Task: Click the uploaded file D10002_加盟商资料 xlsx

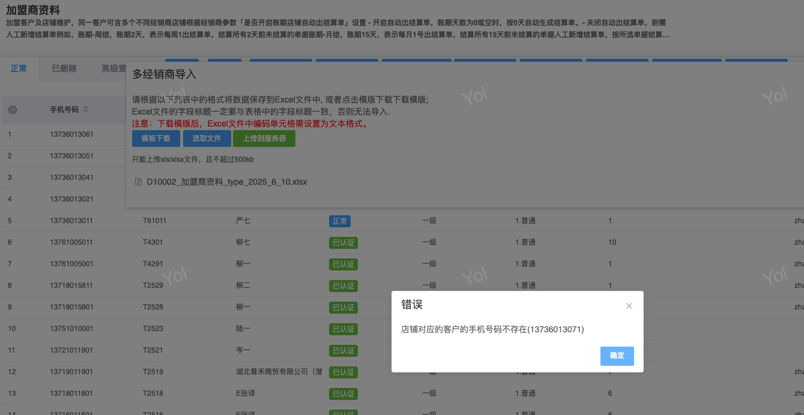Action: [x=226, y=182]
